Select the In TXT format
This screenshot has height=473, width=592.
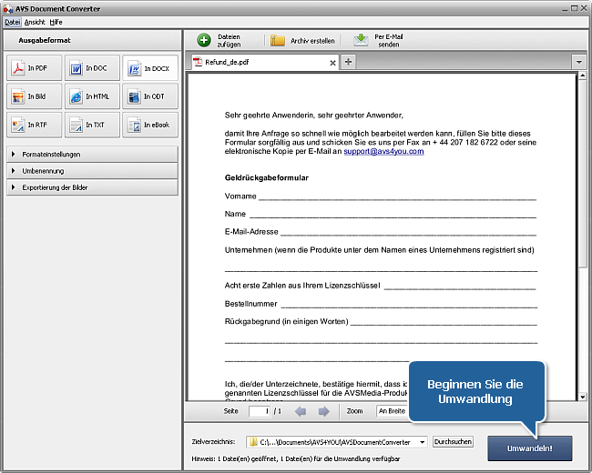(x=92, y=125)
